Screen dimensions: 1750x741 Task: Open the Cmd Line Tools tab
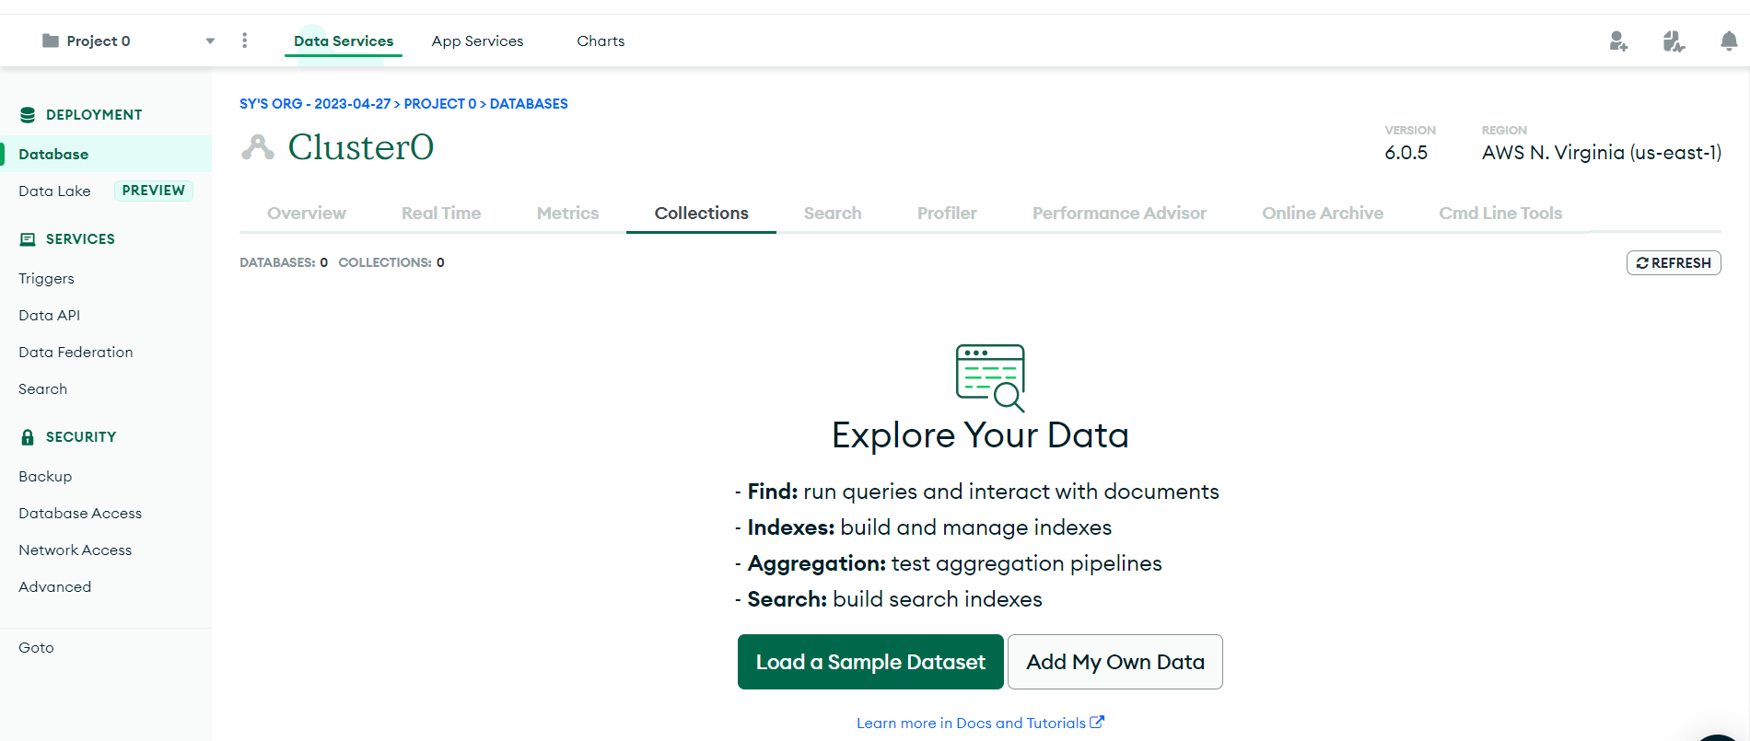coord(1500,214)
